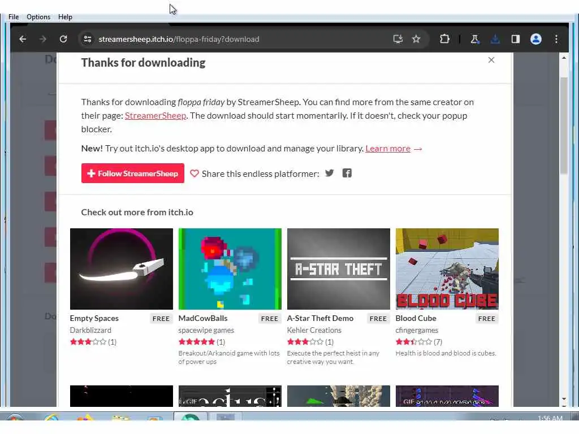Open site information icon in address bar

pyautogui.click(x=88, y=39)
